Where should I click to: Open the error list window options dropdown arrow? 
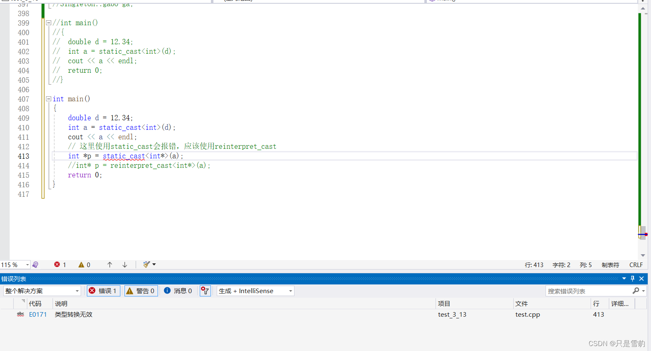(x=624, y=279)
